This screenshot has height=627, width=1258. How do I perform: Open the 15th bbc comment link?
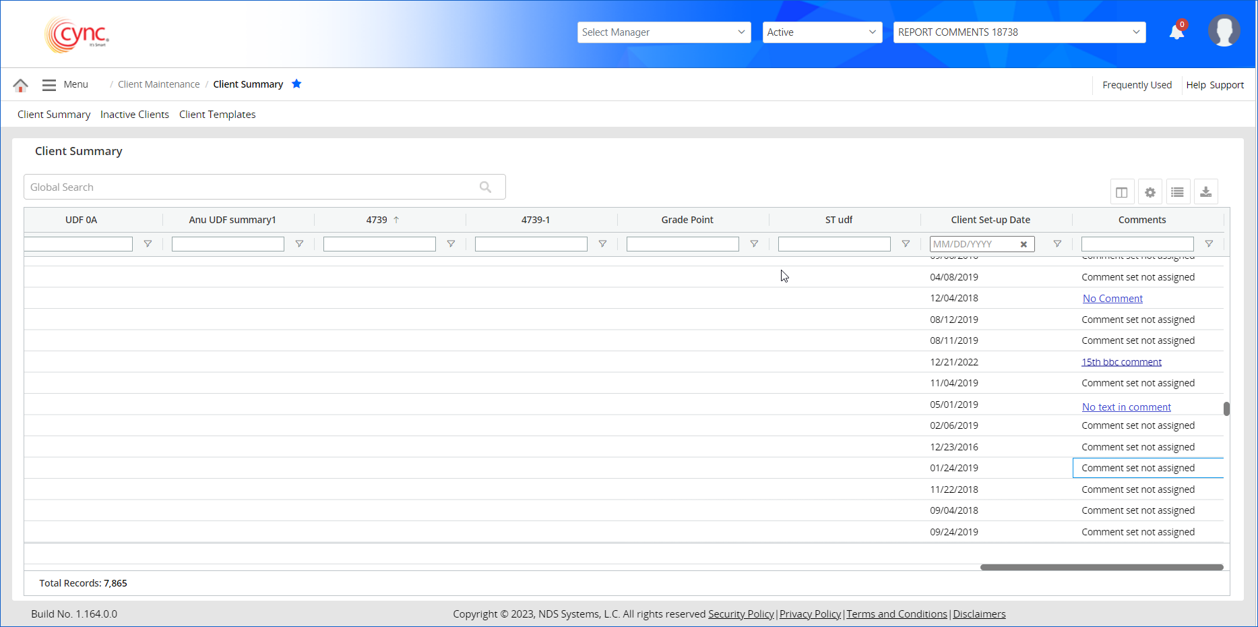tap(1121, 362)
